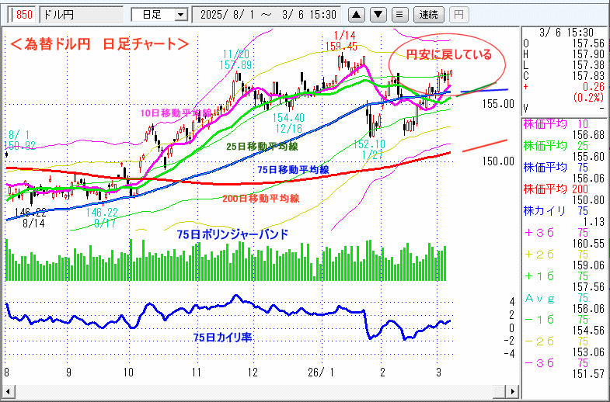Click the 1.13 deviation value

pyautogui.click(x=593, y=222)
